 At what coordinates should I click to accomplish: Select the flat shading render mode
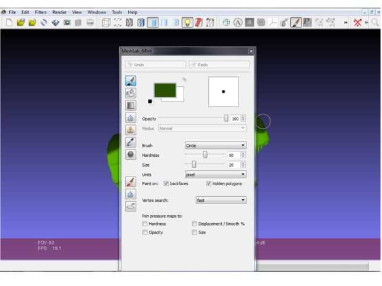pyautogui.click(x=153, y=23)
